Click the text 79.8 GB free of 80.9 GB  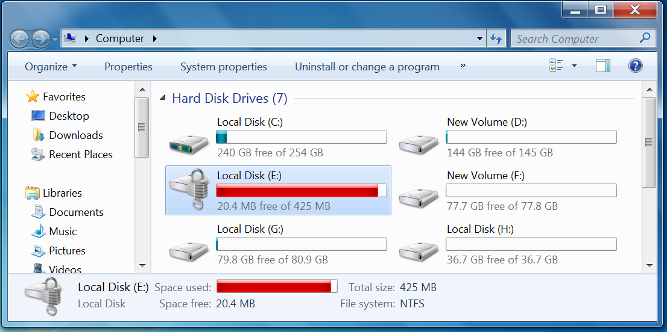(272, 259)
